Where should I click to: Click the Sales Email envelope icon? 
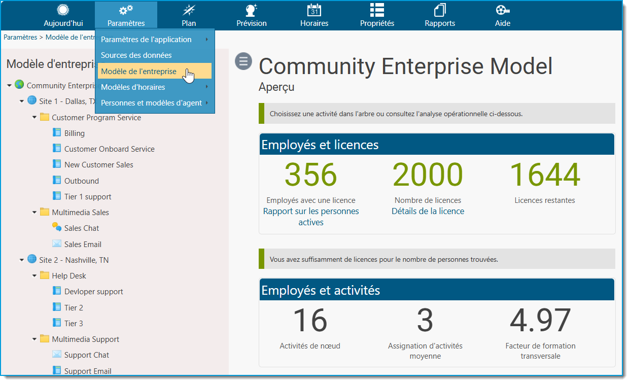[x=57, y=243]
